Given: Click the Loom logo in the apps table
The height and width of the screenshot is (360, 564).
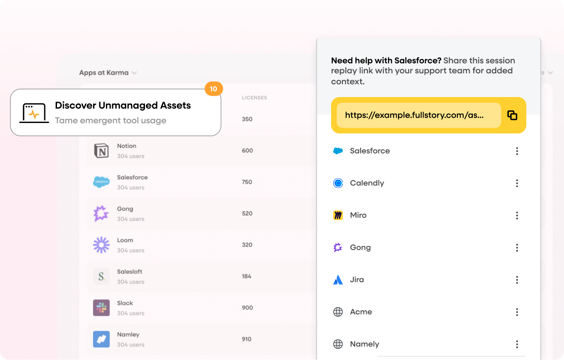Looking at the screenshot, I should tap(101, 245).
